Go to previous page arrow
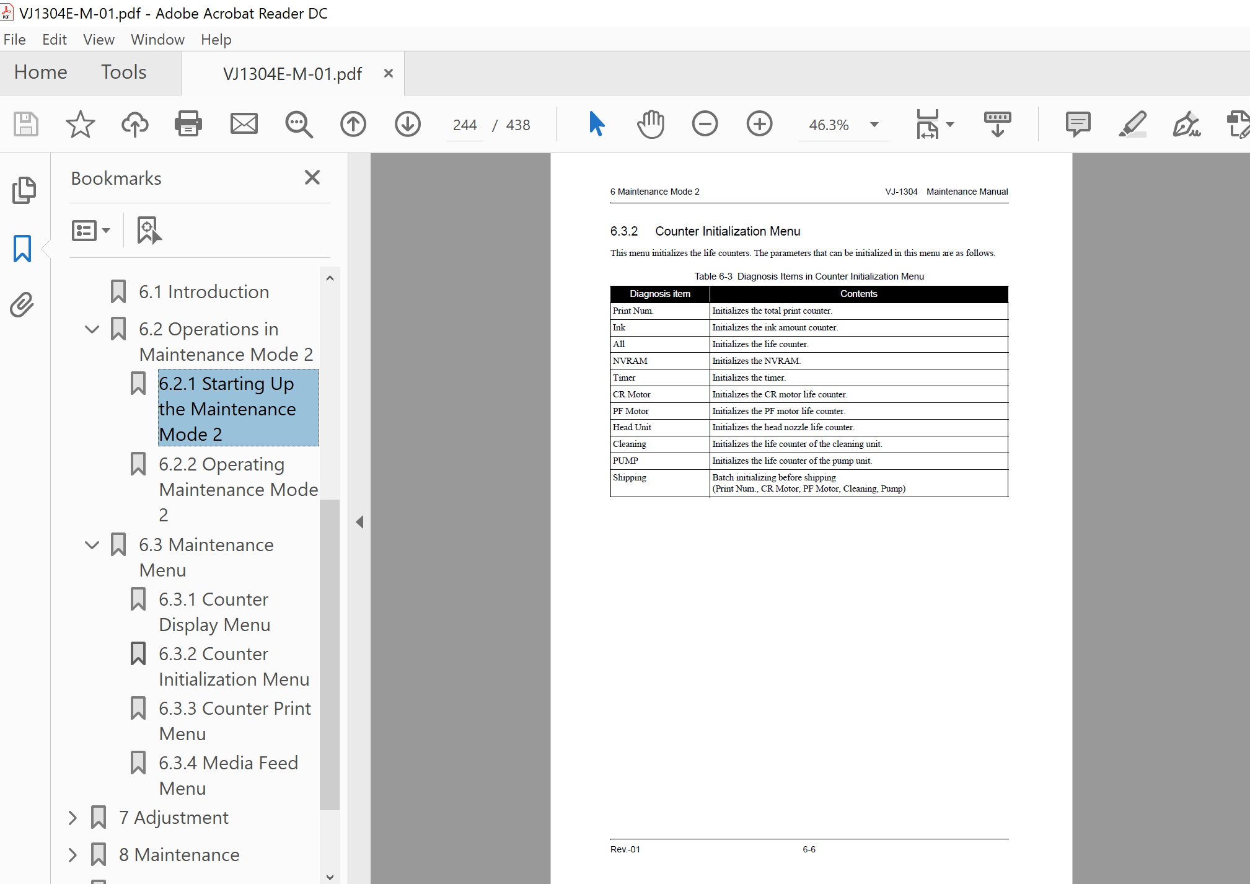This screenshot has width=1250, height=884. point(353,124)
